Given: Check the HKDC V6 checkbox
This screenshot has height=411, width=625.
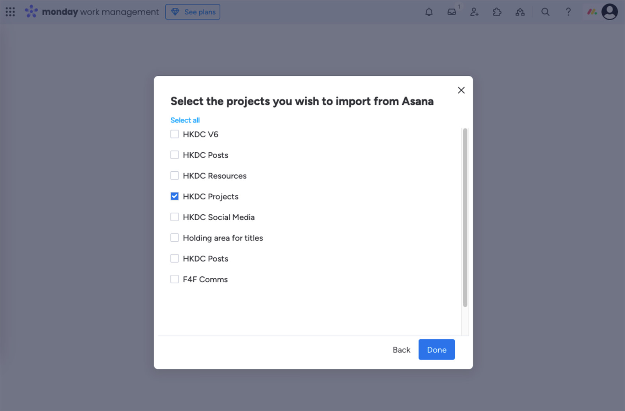Looking at the screenshot, I should pyautogui.click(x=175, y=134).
